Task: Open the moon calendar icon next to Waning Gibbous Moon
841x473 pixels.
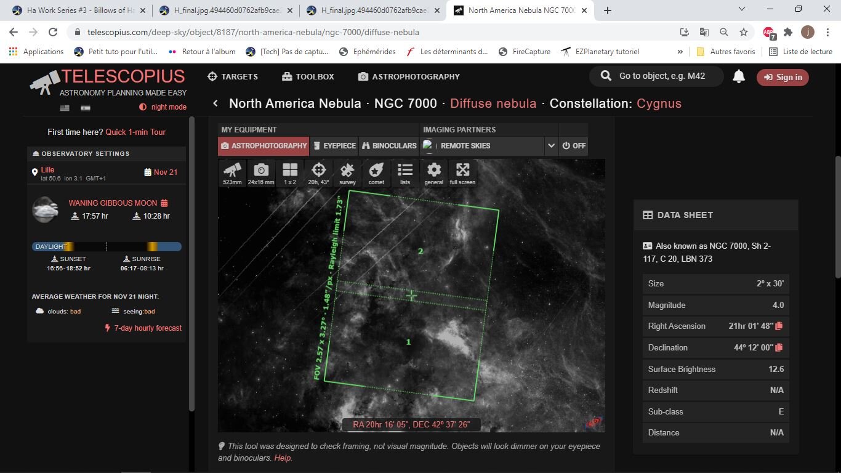Action: [164, 203]
